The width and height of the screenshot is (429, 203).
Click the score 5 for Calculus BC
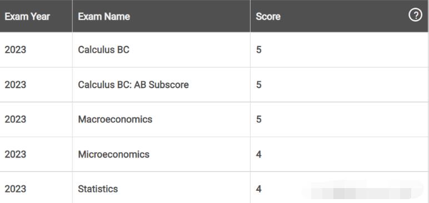259,50
